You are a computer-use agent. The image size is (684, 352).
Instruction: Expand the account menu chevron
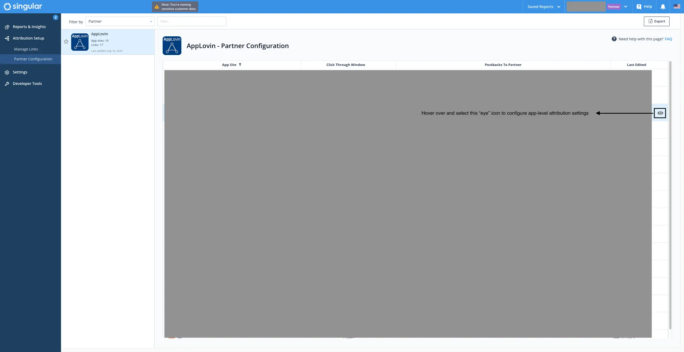(626, 7)
